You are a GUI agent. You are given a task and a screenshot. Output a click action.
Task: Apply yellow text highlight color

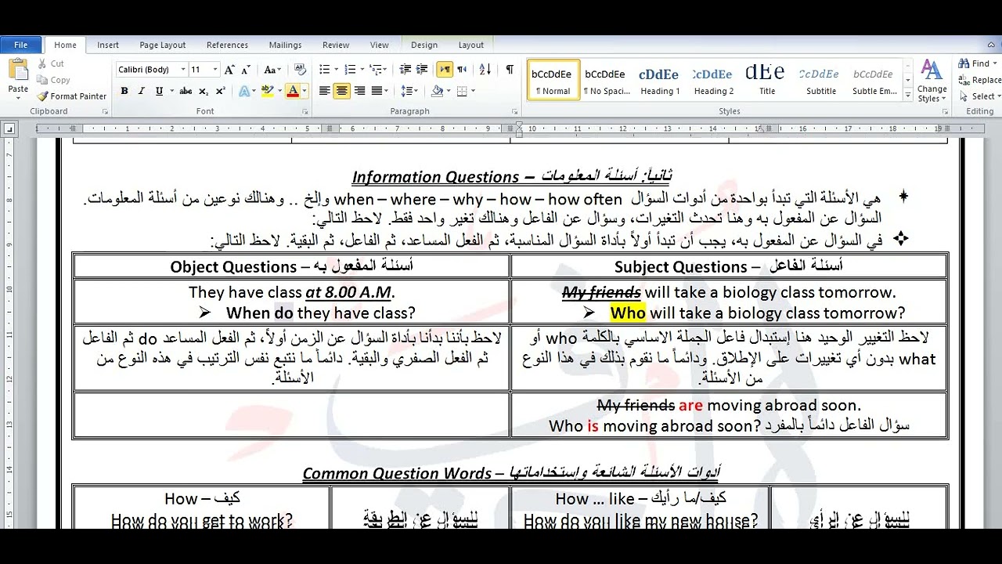(x=267, y=91)
